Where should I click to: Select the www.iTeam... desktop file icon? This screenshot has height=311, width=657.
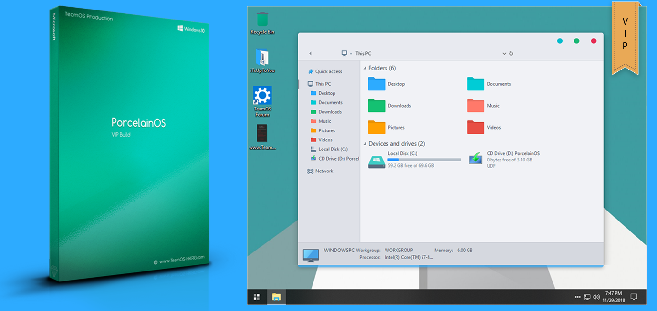click(x=262, y=137)
